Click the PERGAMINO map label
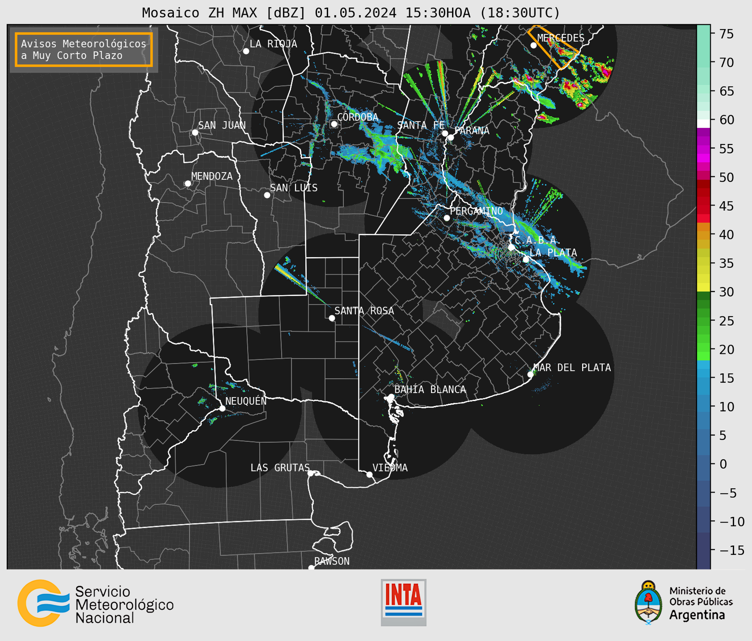 (x=477, y=211)
